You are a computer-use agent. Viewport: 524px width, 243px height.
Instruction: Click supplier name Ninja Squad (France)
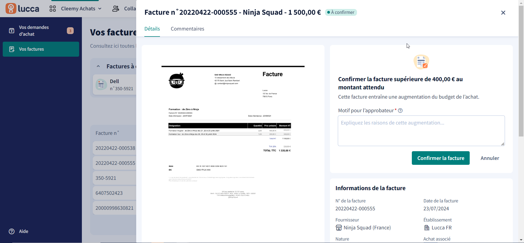[x=367, y=228]
